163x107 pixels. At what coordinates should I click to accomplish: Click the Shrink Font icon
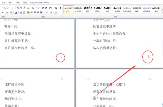8,8
